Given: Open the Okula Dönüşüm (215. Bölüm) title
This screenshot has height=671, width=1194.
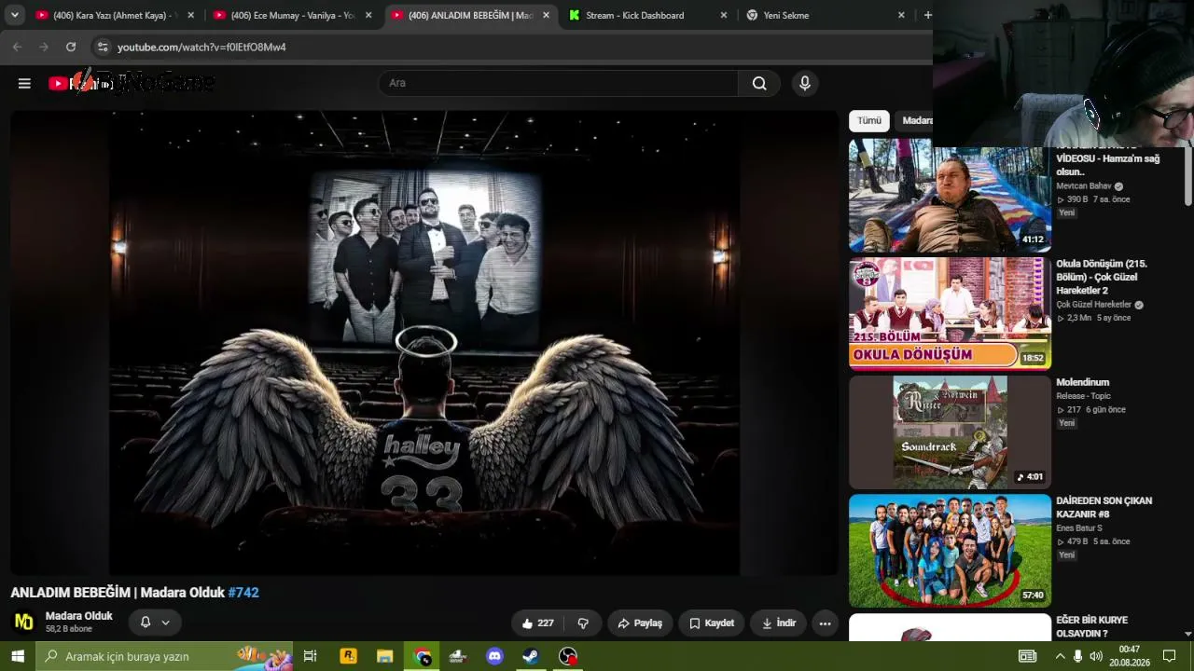Looking at the screenshot, I should (1102, 277).
